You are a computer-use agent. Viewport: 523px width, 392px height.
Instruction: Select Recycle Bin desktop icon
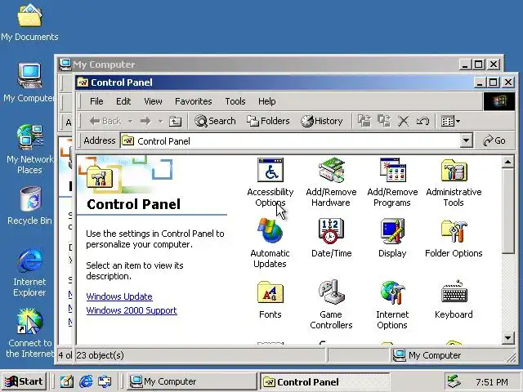(29, 206)
